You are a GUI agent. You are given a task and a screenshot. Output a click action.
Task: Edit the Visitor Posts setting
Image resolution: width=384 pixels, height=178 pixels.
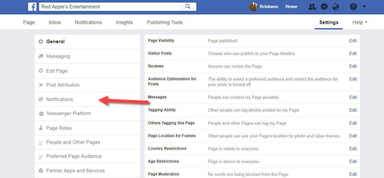click(x=353, y=54)
